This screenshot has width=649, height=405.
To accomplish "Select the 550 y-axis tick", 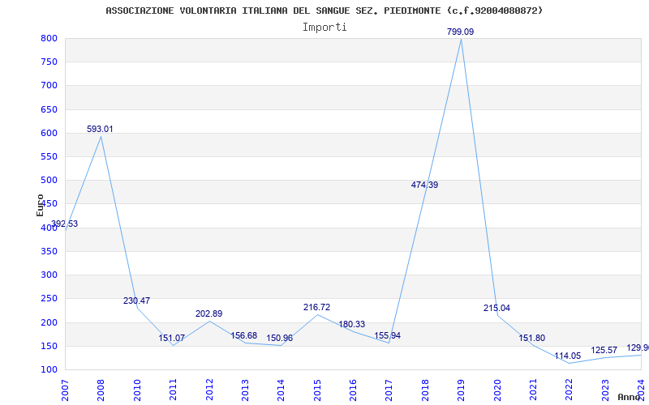I will [x=49, y=156].
